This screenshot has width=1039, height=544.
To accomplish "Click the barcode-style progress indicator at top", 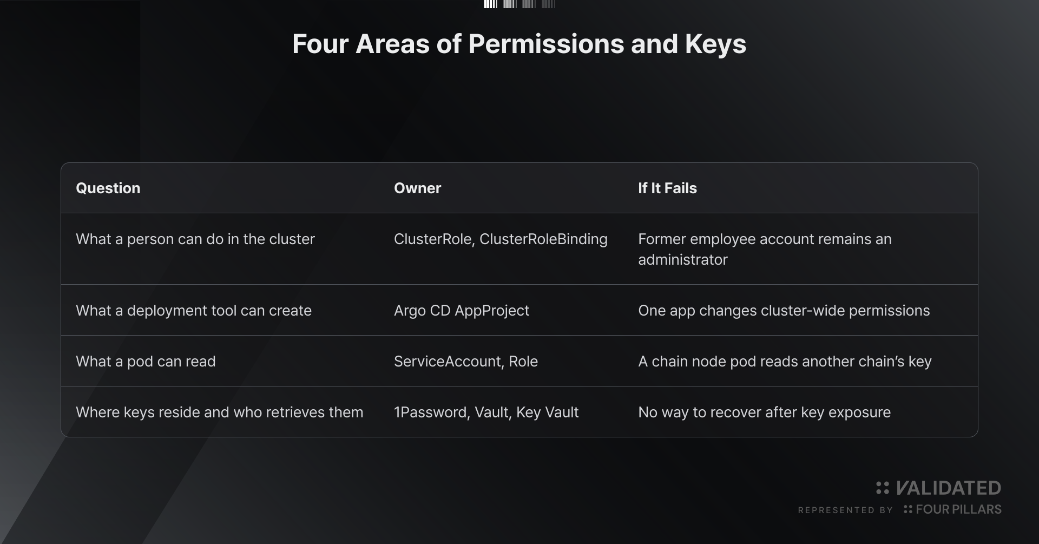I will click(x=519, y=4).
